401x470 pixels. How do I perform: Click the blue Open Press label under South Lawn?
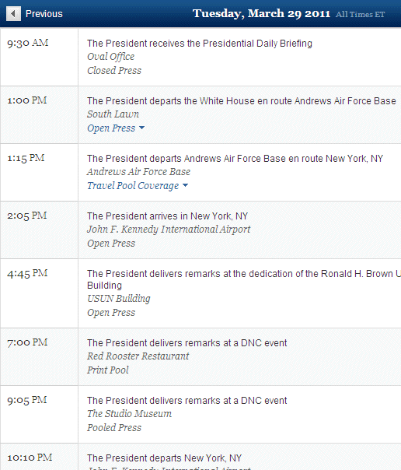(111, 128)
